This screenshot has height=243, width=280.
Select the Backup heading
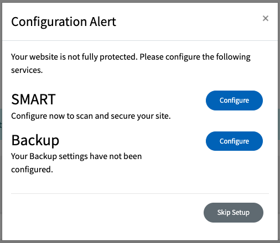[x=35, y=141]
